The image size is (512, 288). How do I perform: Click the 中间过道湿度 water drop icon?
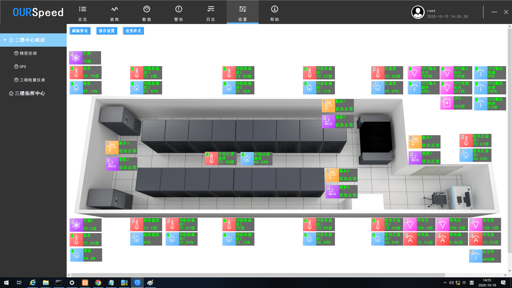coord(247,159)
